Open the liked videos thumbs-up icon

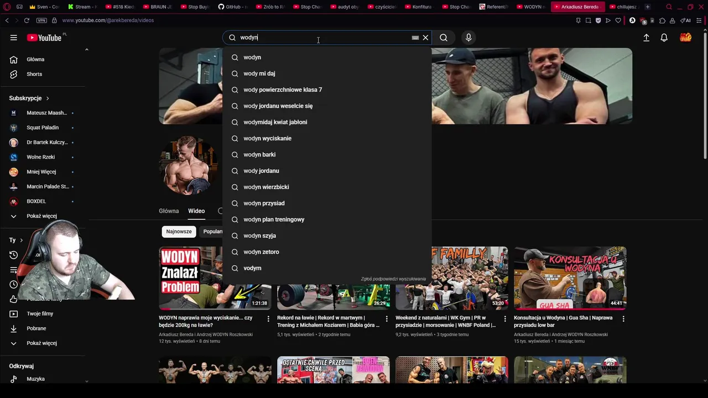pos(13,299)
